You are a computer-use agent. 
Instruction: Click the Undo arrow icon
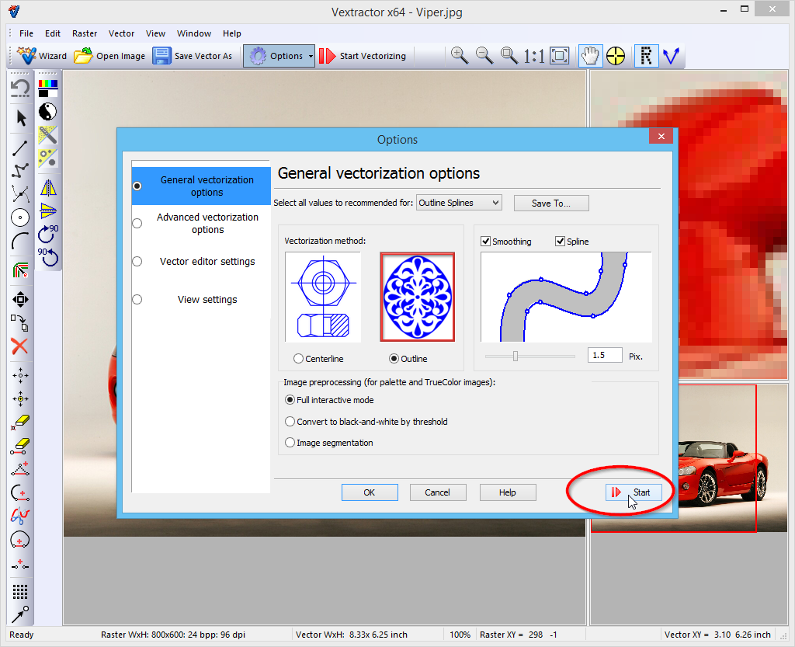click(x=20, y=87)
